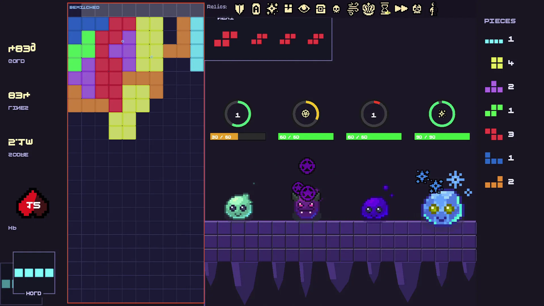Screen dimensions: 544x306
Task: Select the wind gust relic icon
Action: tap(353, 9)
